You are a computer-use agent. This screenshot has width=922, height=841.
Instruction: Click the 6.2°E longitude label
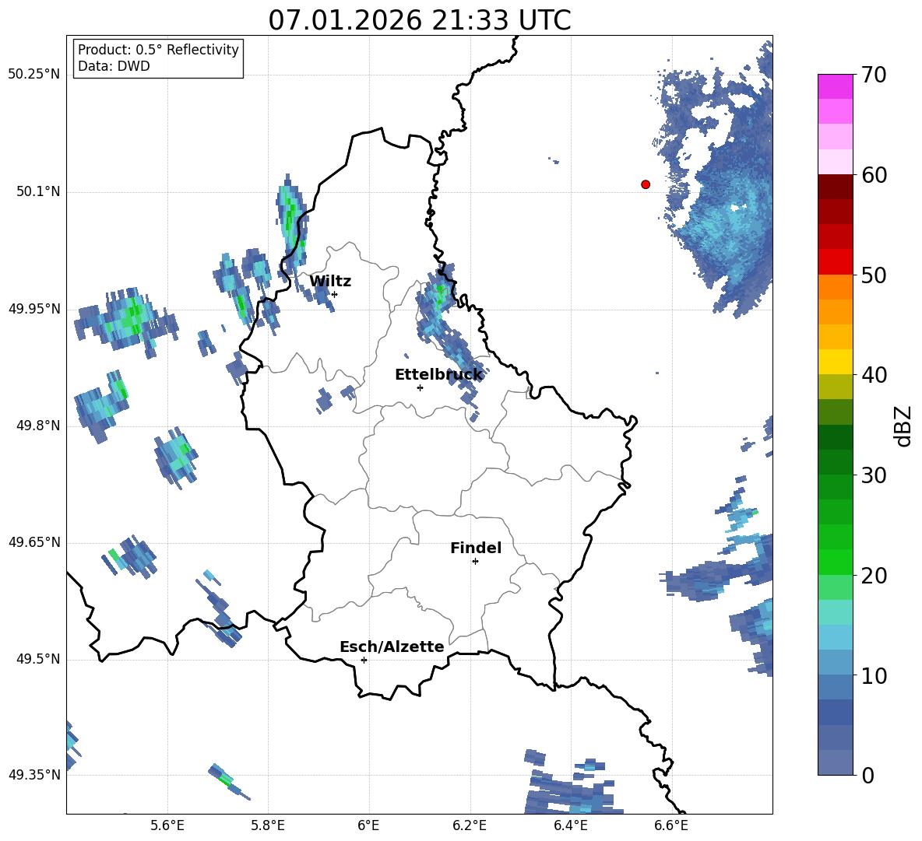coord(470,825)
